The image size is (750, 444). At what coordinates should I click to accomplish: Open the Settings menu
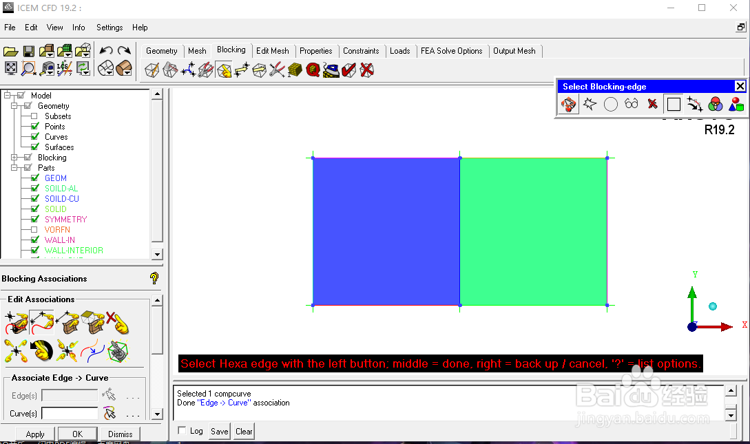(x=110, y=28)
